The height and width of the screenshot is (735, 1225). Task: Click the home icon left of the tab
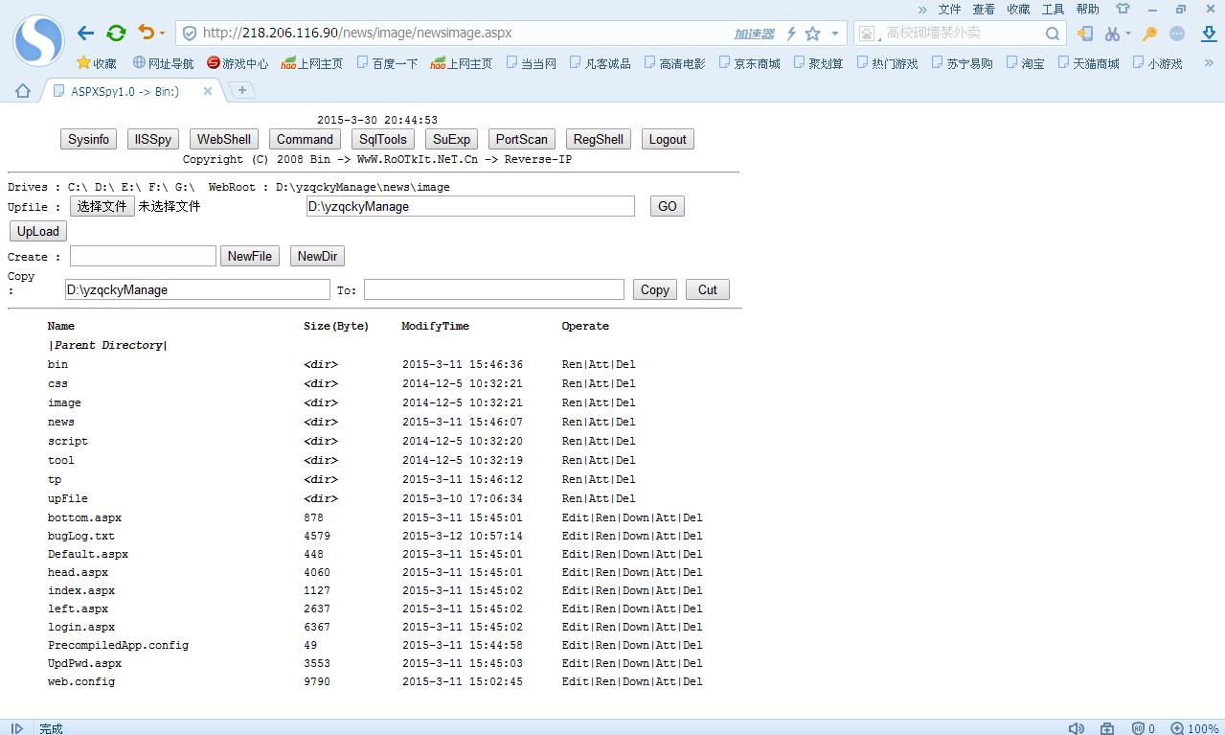[23, 90]
